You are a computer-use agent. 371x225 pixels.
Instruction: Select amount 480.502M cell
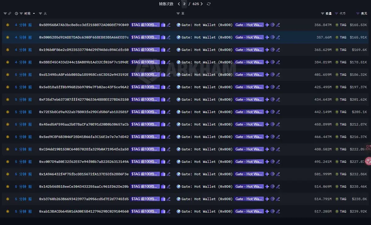[x=323, y=149]
